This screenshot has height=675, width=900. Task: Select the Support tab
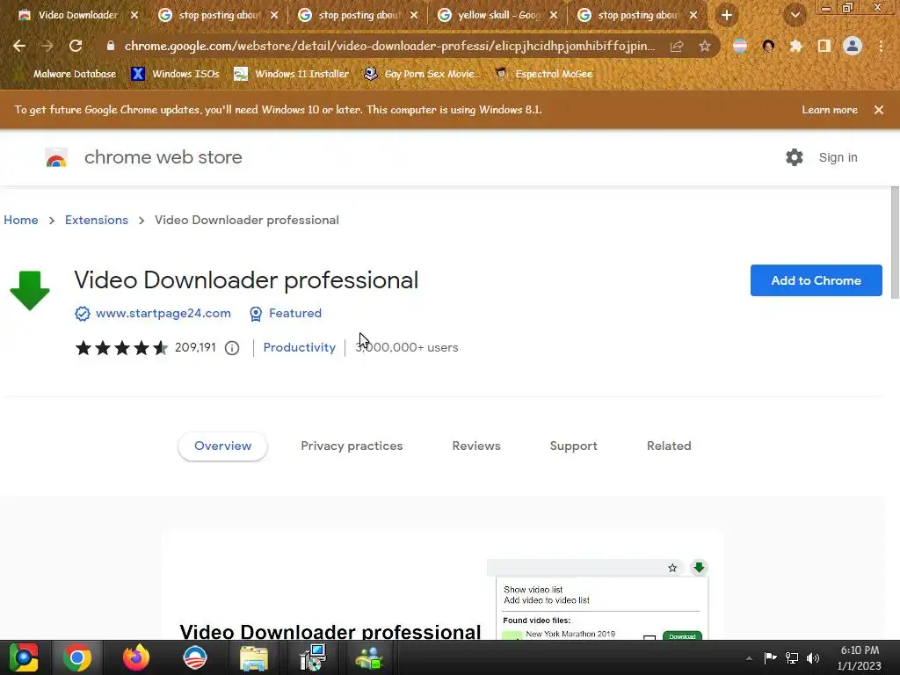coord(573,446)
